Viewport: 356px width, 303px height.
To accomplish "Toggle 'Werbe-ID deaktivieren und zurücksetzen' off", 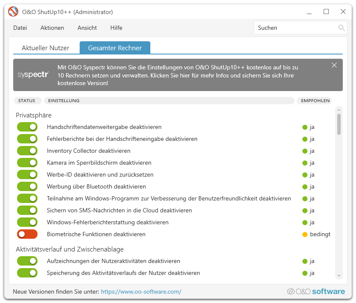I will tap(27, 174).
